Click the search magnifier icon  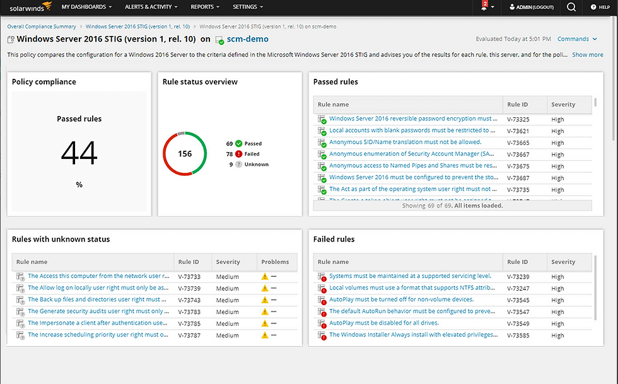tap(571, 7)
